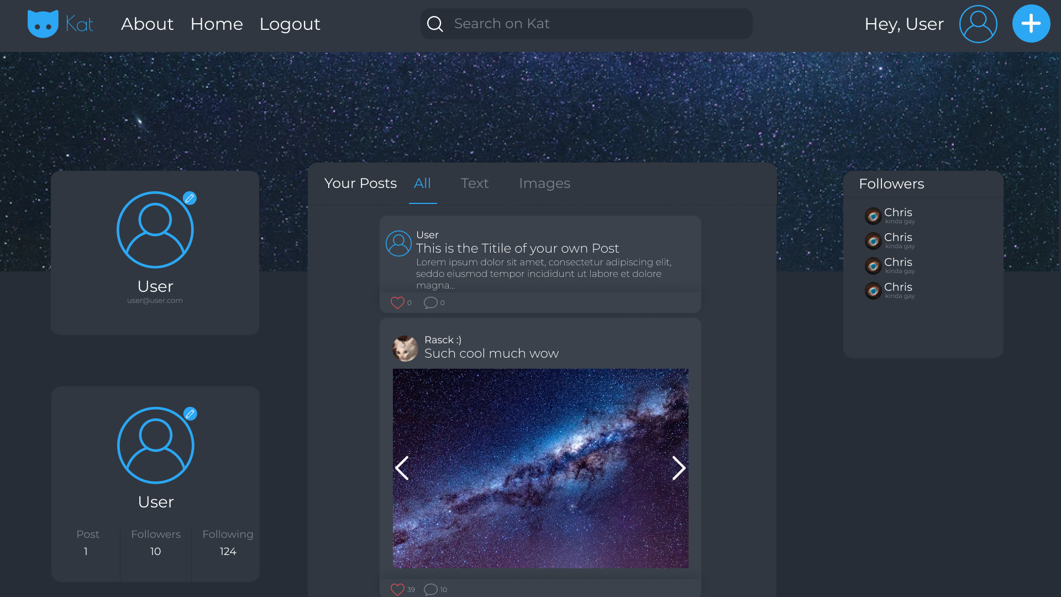Open comments on the User's text post
Screen dimensions: 1061x597
click(x=430, y=303)
